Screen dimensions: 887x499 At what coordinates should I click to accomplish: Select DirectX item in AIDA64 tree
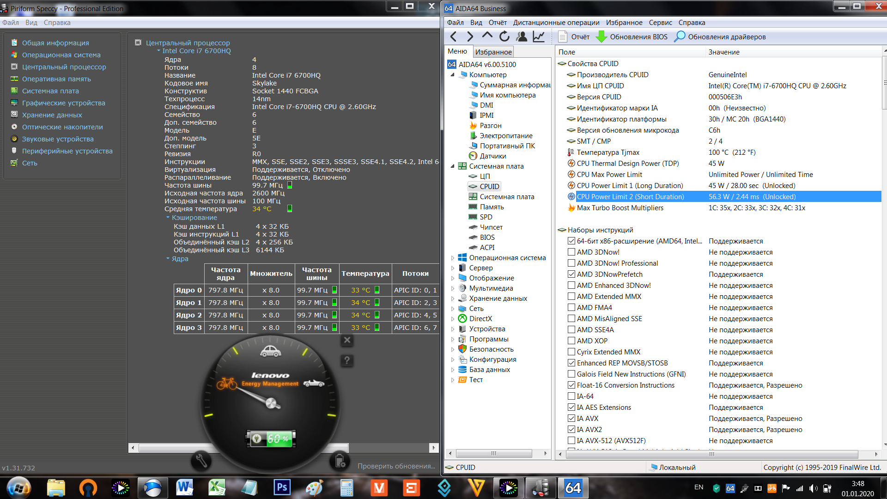480,319
